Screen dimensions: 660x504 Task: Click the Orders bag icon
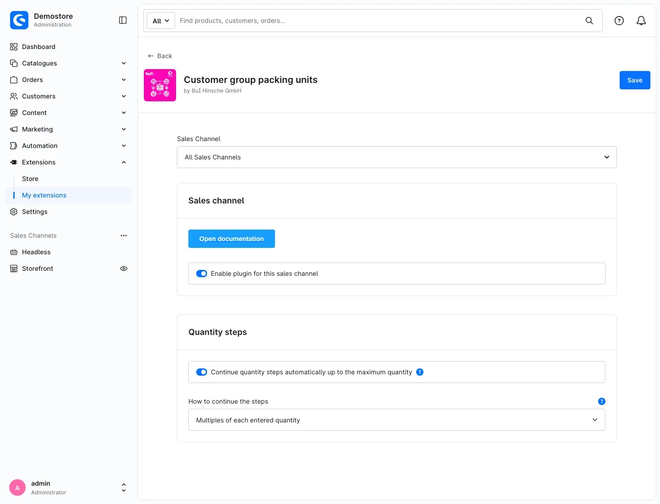tap(14, 80)
